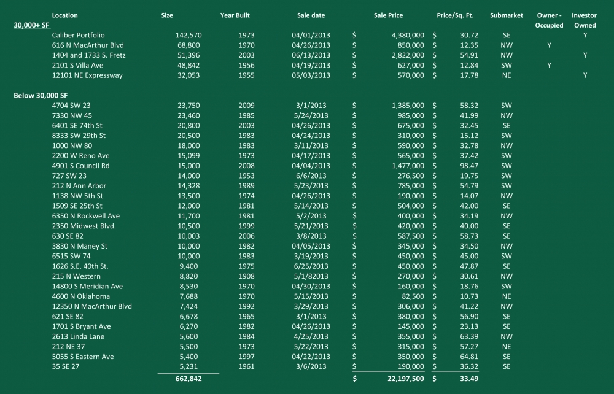This screenshot has width=614, height=394.
Task: Click the 3/29/2013 sale date
Action: [x=311, y=306]
